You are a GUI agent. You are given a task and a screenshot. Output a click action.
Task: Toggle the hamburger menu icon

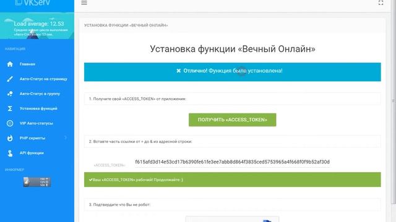[84, 2]
